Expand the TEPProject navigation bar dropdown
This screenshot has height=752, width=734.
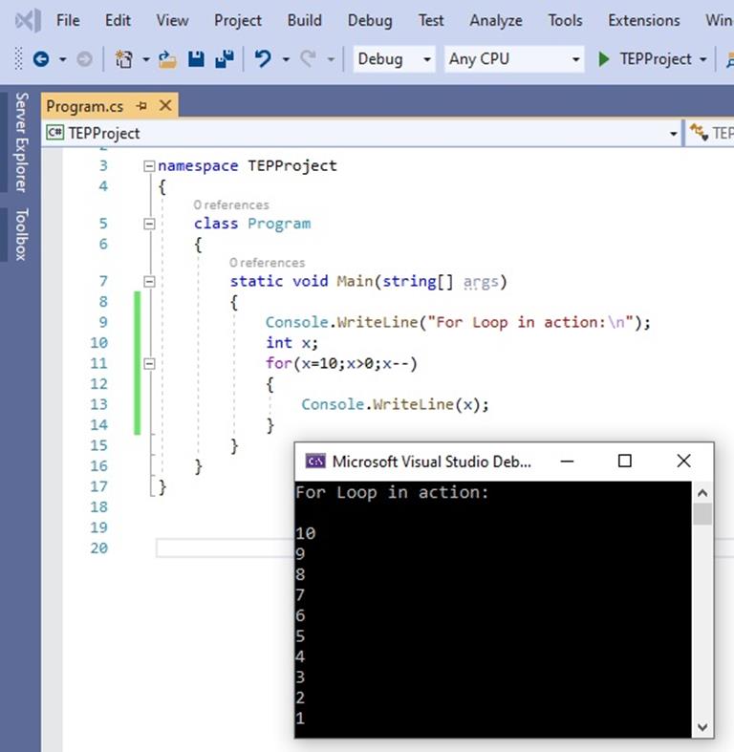(673, 134)
